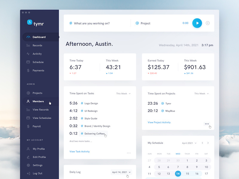The height and width of the screenshot is (179, 239).
Task: Click the Payments dollar icon
Action: click(x=28, y=70)
